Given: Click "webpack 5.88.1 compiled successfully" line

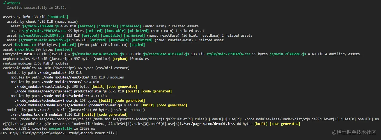Looking at the screenshot, I should pyautogui.click(x=49, y=128).
